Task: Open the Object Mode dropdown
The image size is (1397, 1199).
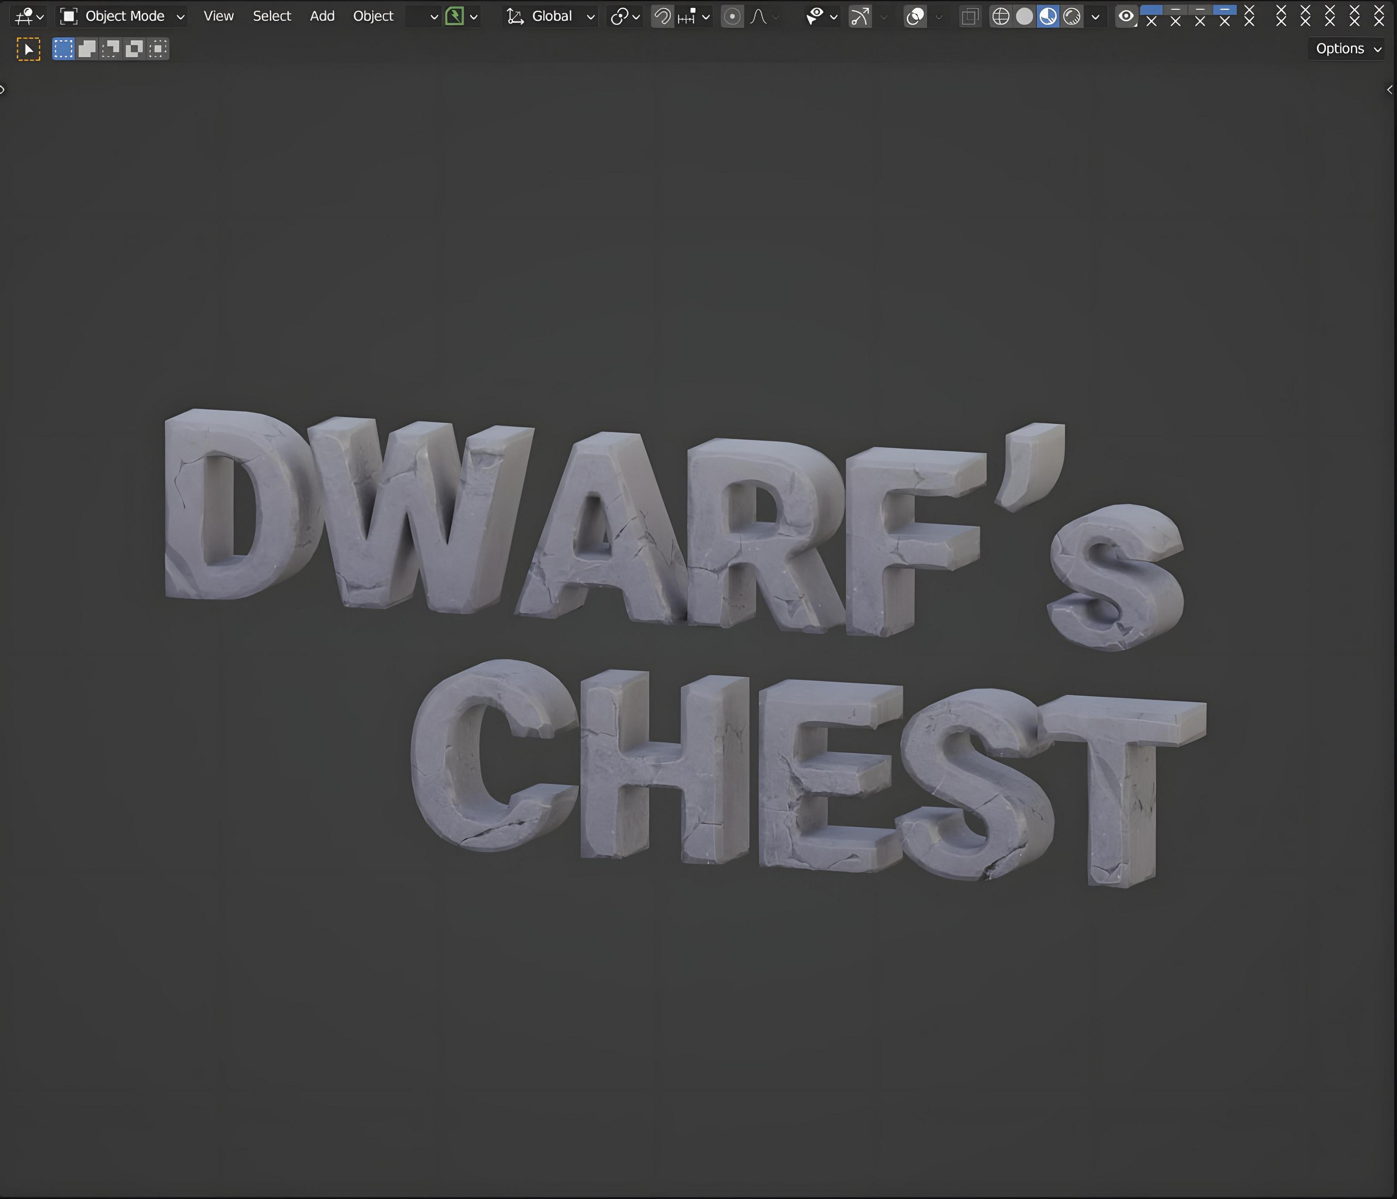Action: pos(122,16)
